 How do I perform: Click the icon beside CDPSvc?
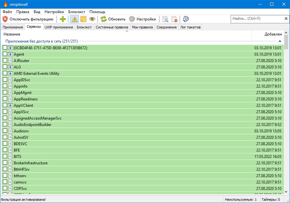point(11,188)
